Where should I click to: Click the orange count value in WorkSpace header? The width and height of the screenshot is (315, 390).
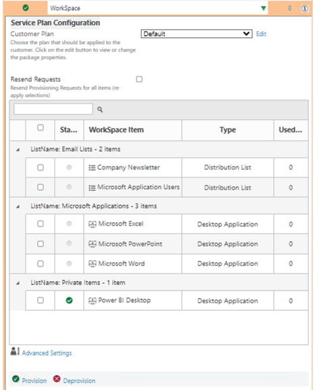point(290,8)
